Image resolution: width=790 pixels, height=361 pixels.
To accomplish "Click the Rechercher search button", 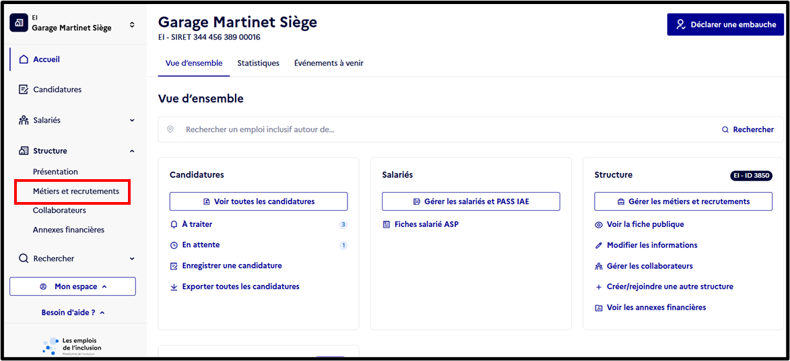I will point(748,129).
